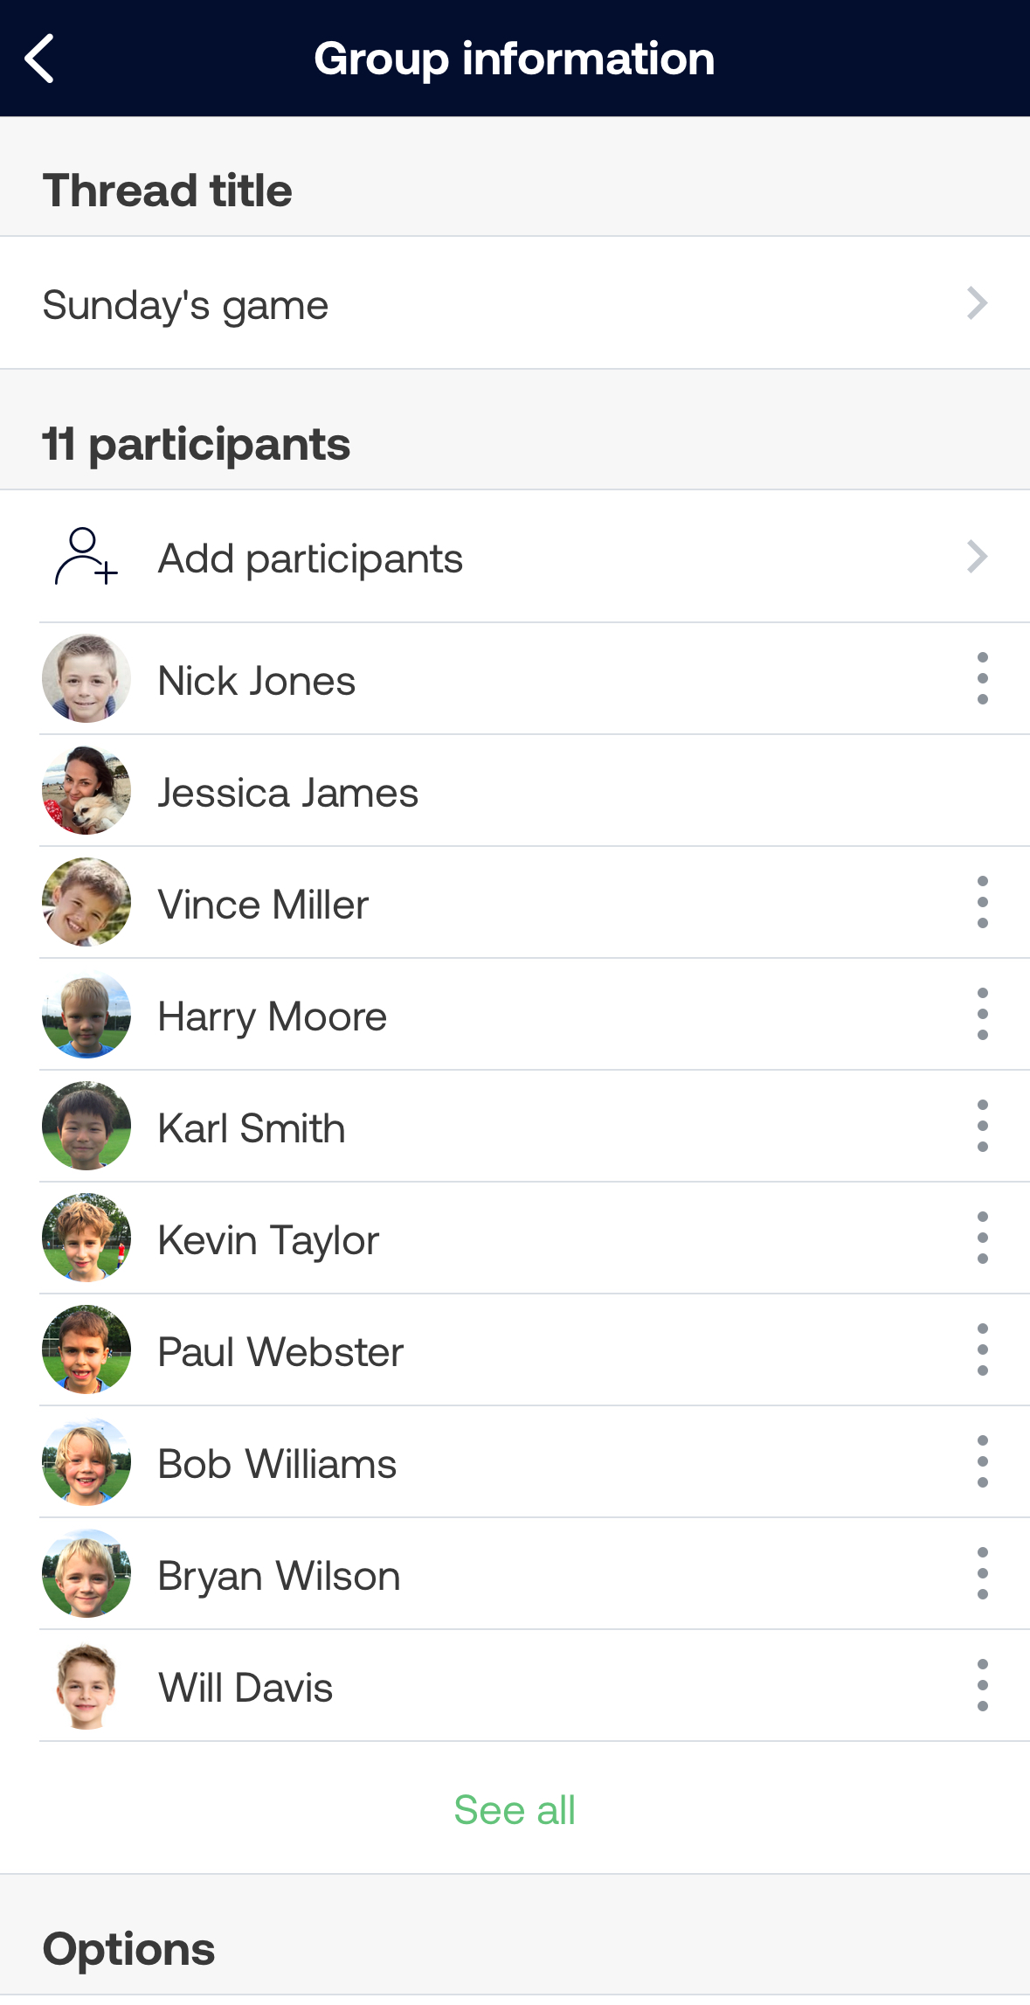Screen dimensions: 1030x2005
Task: Open the three-dot menu for Bob Williams
Action: pyautogui.click(x=982, y=1461)
